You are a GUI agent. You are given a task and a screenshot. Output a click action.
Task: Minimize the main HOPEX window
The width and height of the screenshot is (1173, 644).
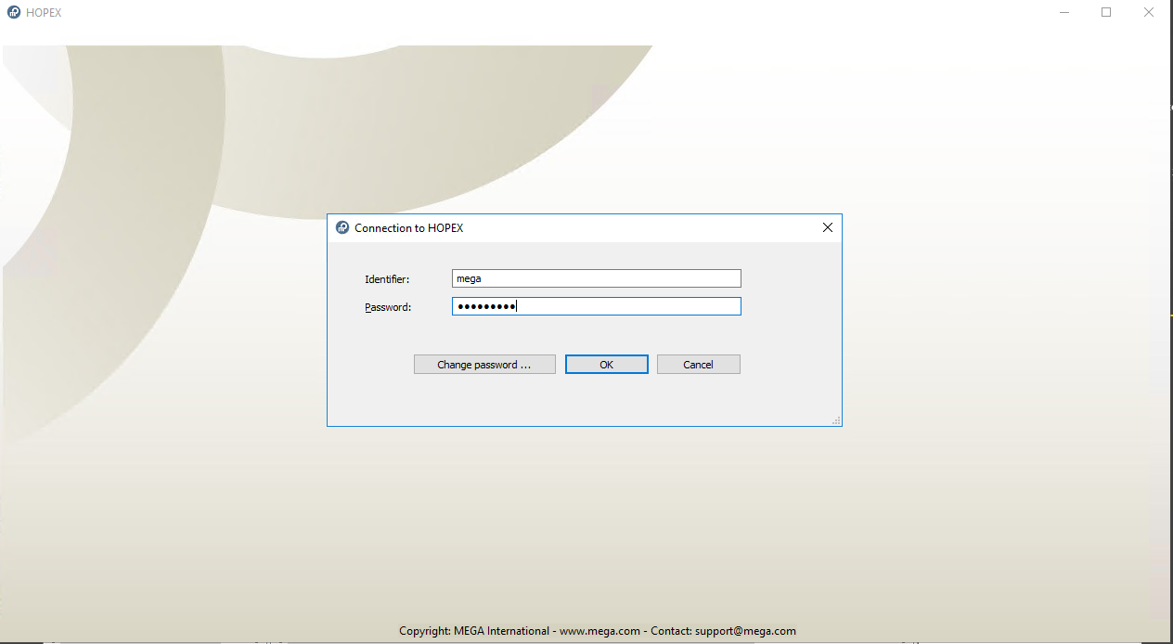tap(1063, 13)
